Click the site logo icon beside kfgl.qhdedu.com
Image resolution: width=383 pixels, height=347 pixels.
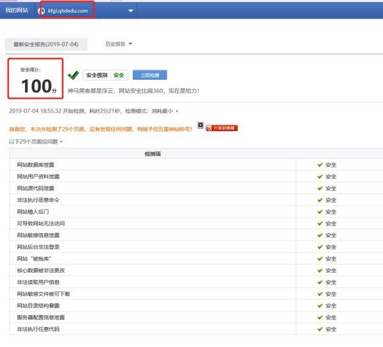tap(41, 11)
